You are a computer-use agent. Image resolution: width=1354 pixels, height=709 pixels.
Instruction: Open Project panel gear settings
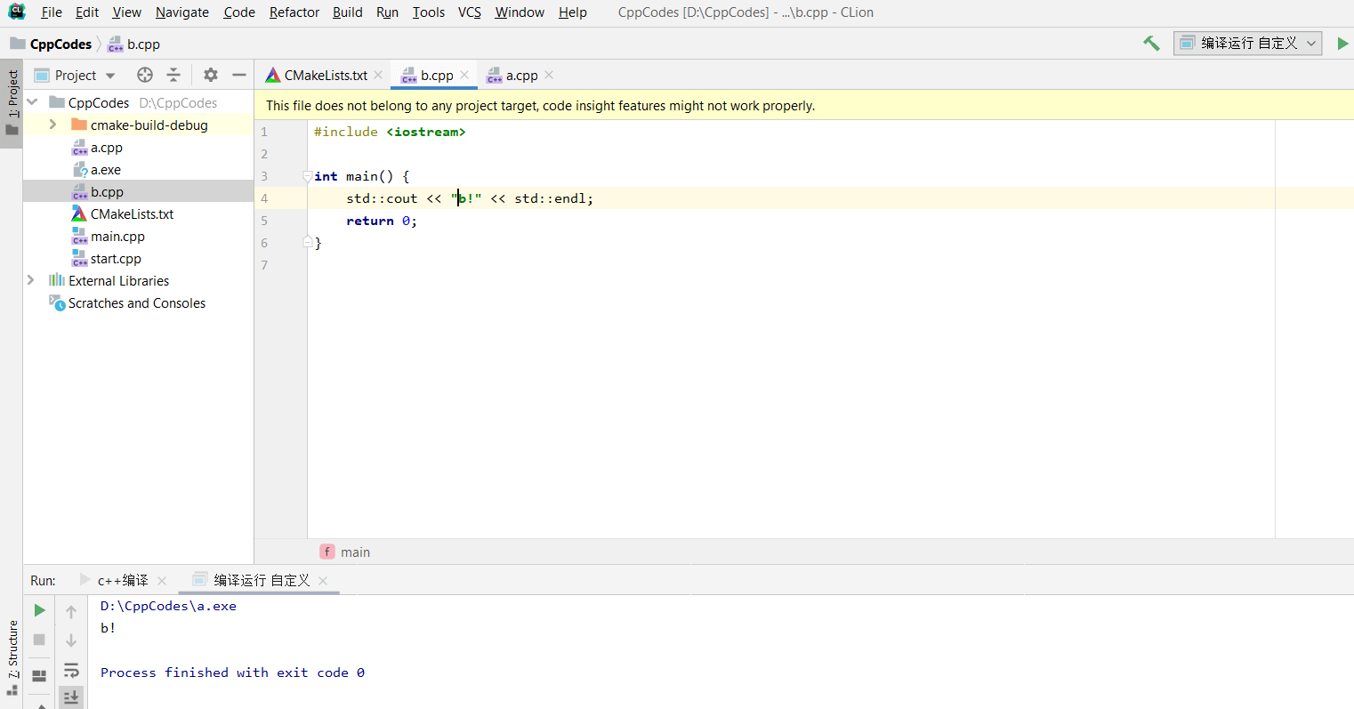click(x=211, y=76)
